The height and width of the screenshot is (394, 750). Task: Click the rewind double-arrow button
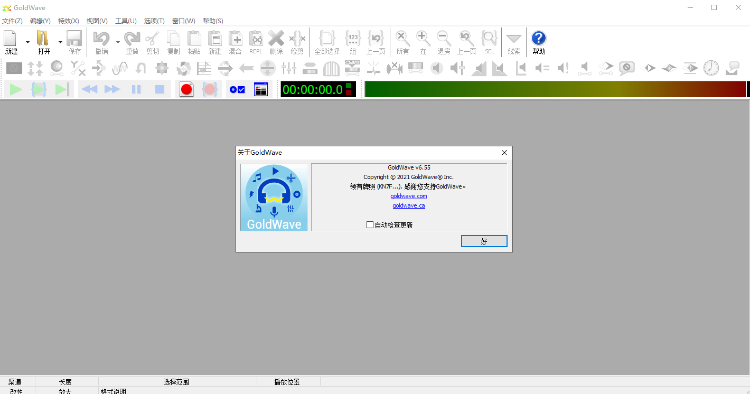point(89,89)
